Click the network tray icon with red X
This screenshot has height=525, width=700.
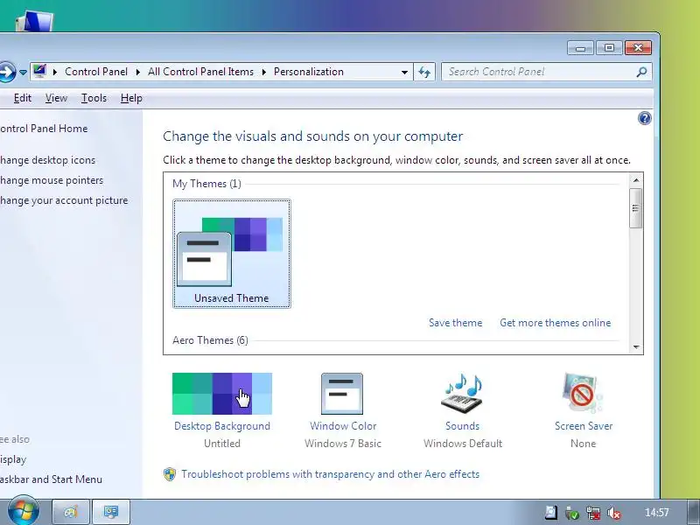(593, 513)
